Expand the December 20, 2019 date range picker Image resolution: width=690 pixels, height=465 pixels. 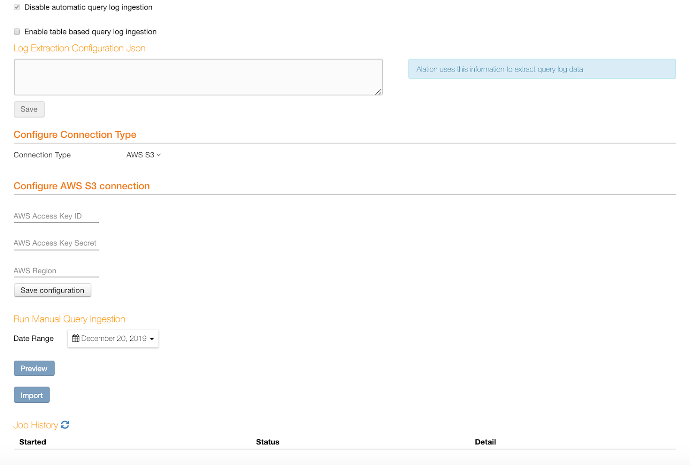tap(113, 338)
